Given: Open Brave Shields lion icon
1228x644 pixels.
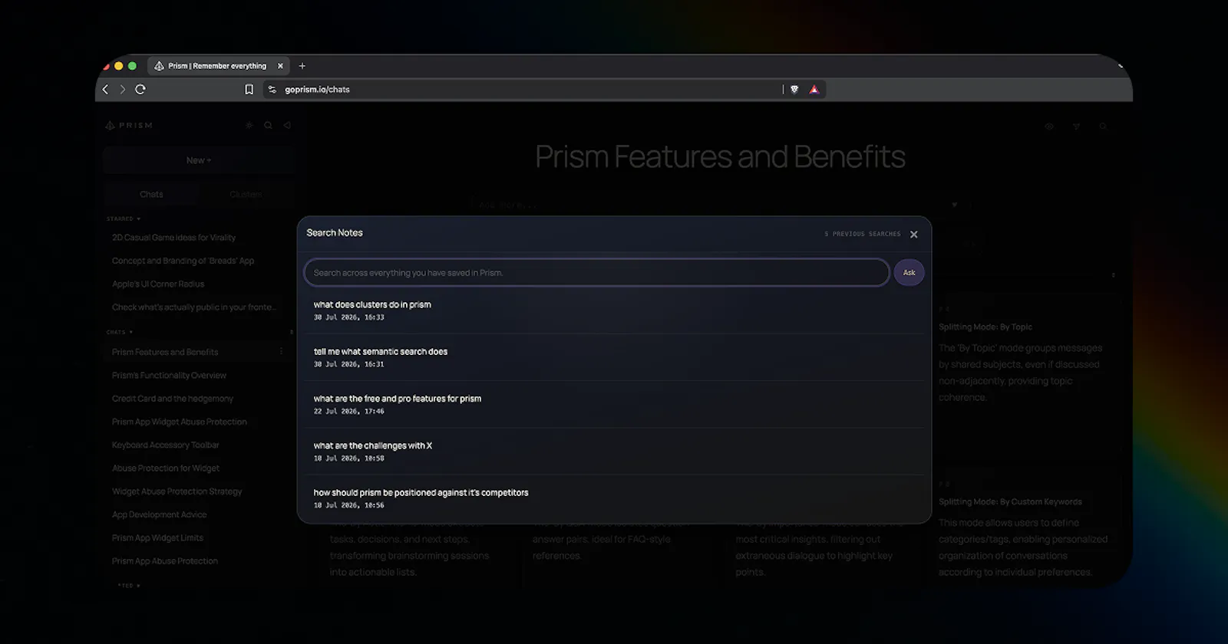Looking at the screenshot, I should pyautogui.click(x=794, y=90).
